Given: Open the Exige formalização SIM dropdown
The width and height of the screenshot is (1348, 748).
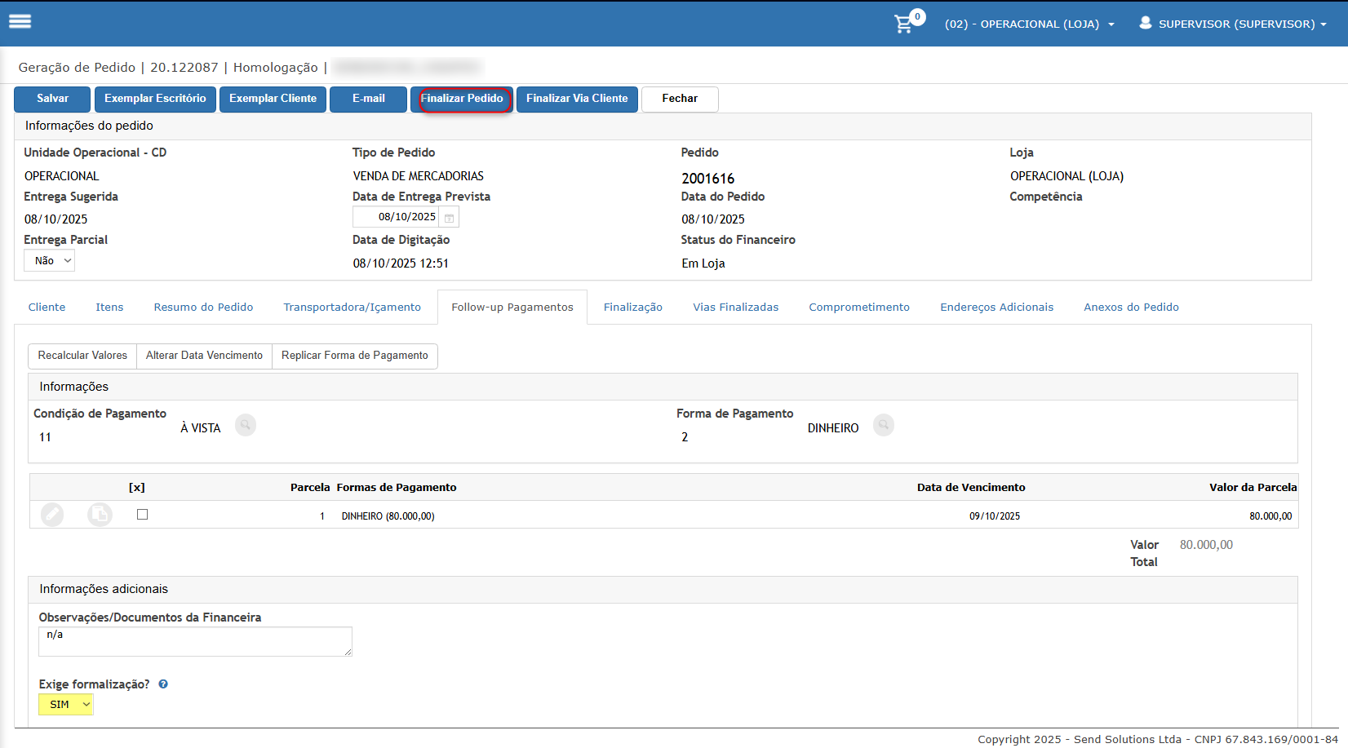Looking at the screenshot, I should click(66, 705).
